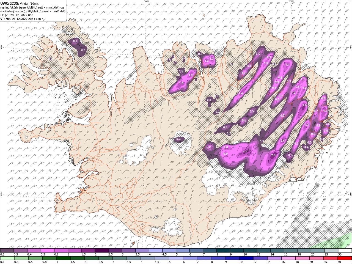Viewport: 352px width, 264px height.
Task: Click the white swatch after 30 on snow scale
Action: 345,250
